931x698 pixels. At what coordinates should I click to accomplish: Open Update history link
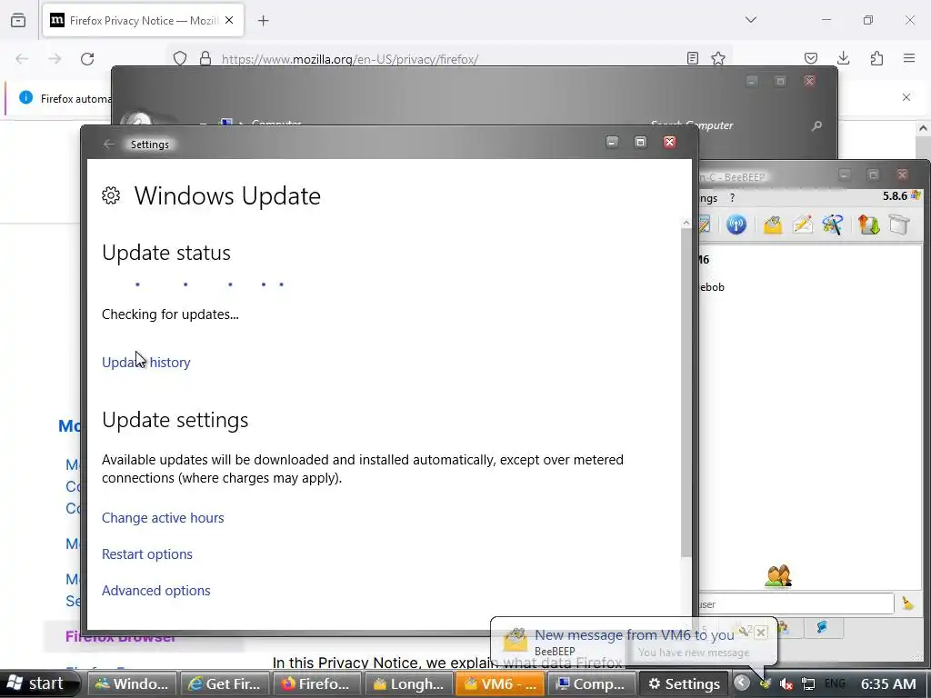tap(146, 362)
